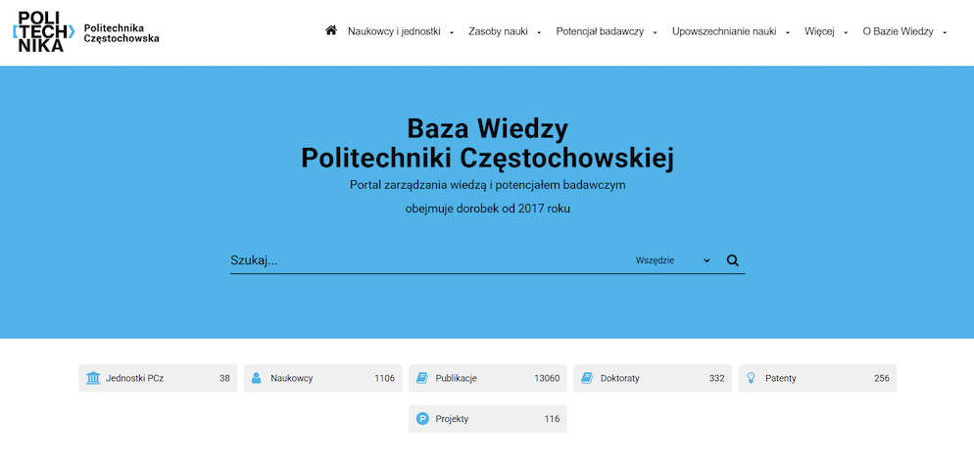Open the O Bazie Wiedzy menu
The image size is (974, 470).
tap(899, 31)
